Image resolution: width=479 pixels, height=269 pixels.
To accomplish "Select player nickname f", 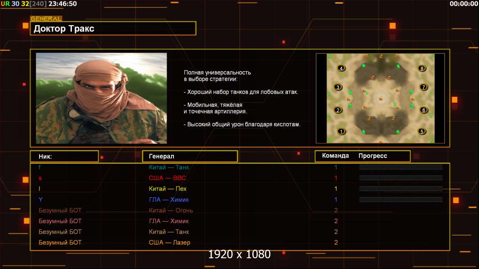I will click(x=40, y=167).
